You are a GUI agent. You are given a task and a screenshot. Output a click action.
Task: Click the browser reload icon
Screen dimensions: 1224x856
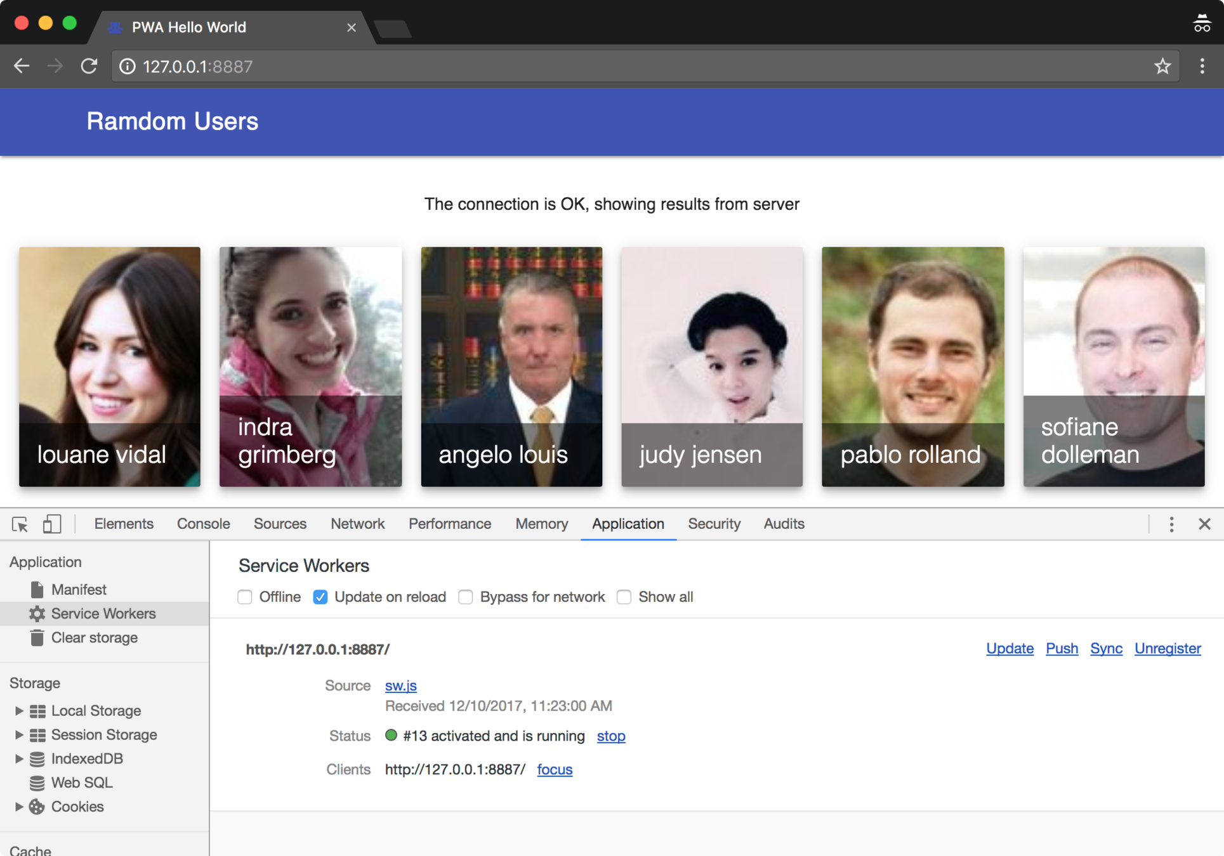[89, 66]
